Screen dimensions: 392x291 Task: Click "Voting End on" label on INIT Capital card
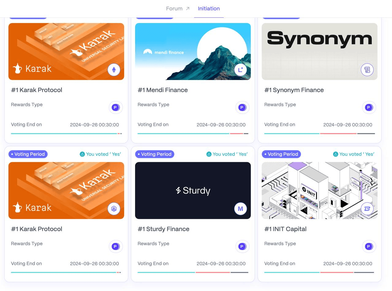coord(280,263)
